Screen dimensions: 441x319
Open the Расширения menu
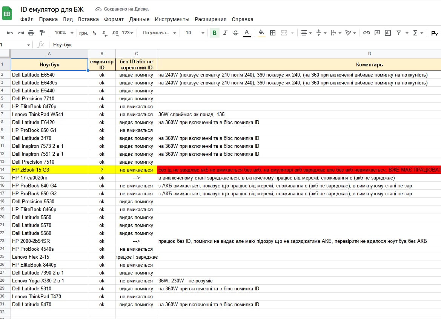211,19
